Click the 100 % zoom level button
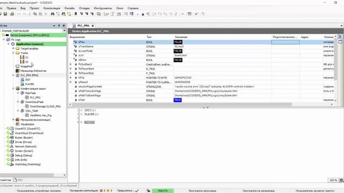 click(333, 180)
